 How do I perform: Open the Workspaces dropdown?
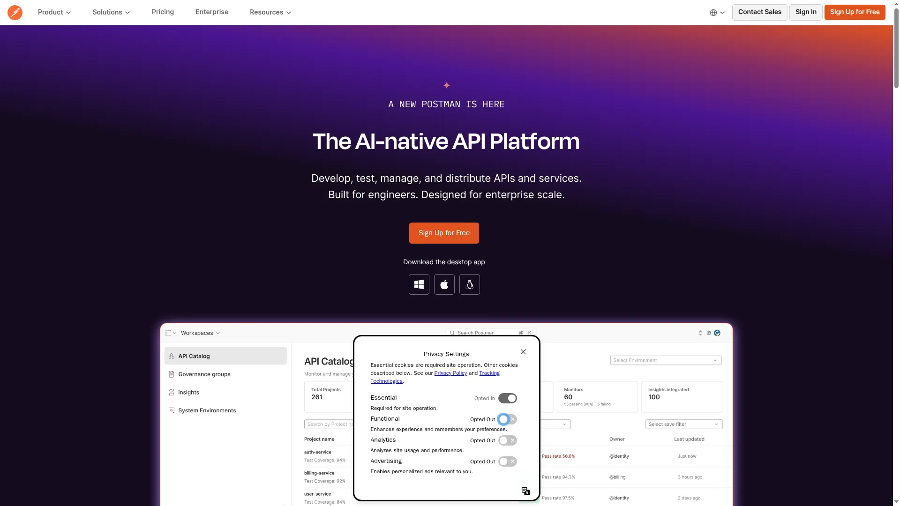tap(200, 333)
